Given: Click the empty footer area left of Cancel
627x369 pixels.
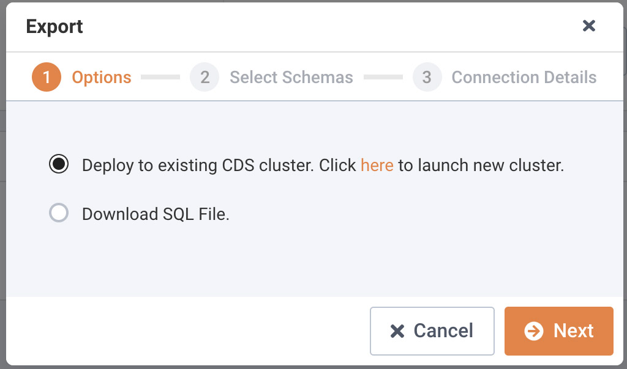Looking at the screenshot, I should click(x=184, y=331).
